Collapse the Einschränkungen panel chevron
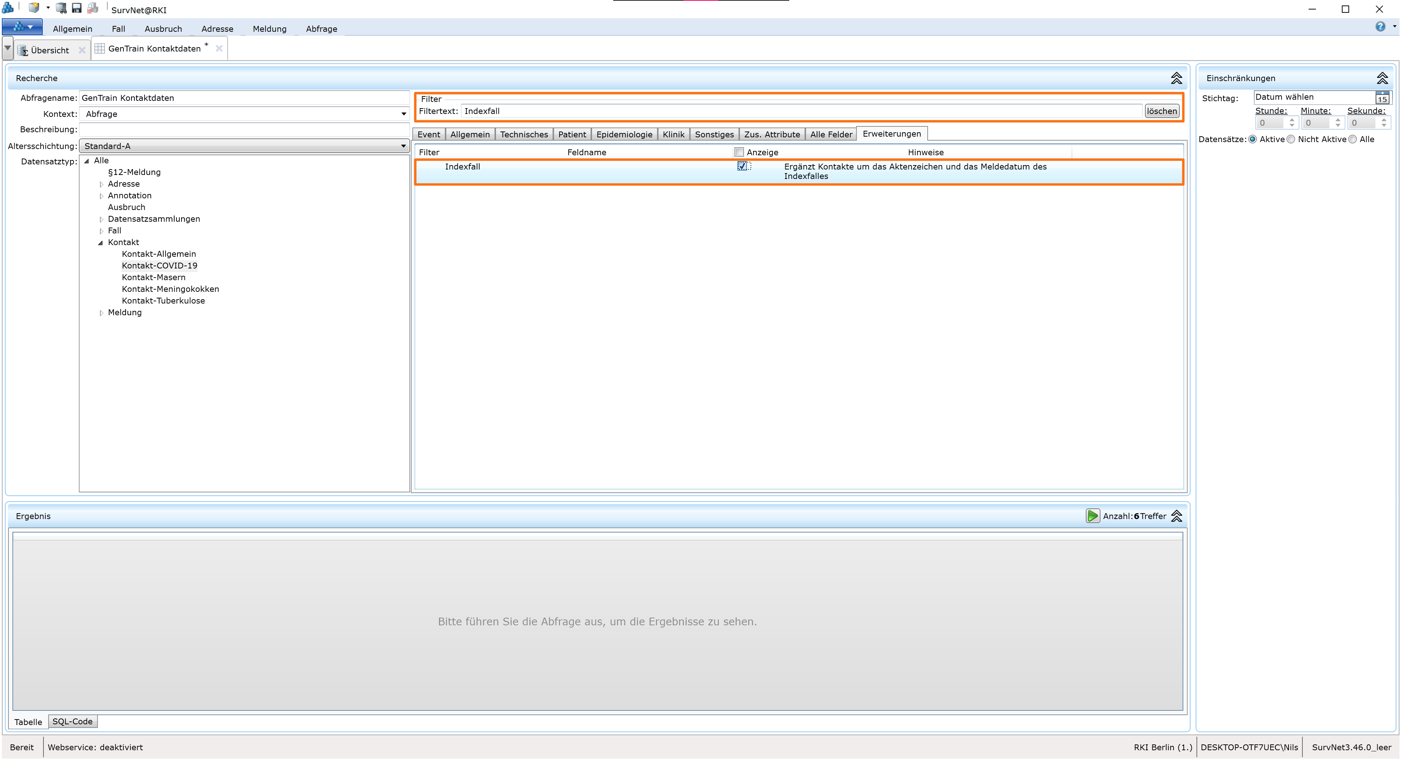The height and width of the screenshot is (759, 1401). [x=1382, y=79]
